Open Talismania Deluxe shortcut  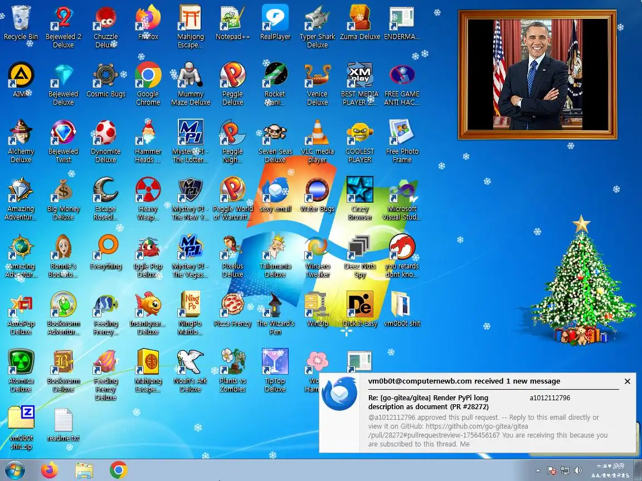pyautogui.click(x=275, y=256)
